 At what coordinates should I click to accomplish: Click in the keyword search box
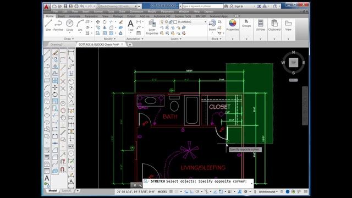point(202,6)
